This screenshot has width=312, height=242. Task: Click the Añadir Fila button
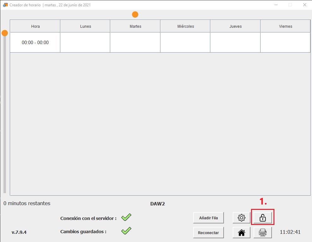point(208,217)
